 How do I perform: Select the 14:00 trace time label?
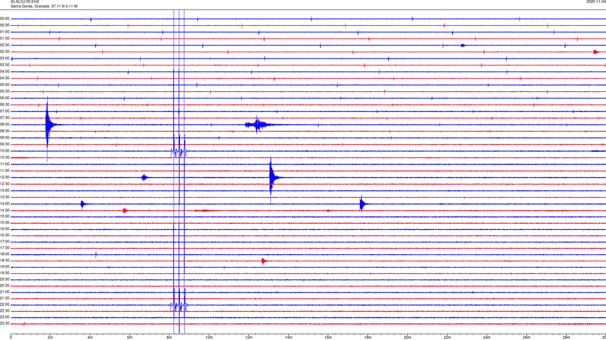coord(4,204)
